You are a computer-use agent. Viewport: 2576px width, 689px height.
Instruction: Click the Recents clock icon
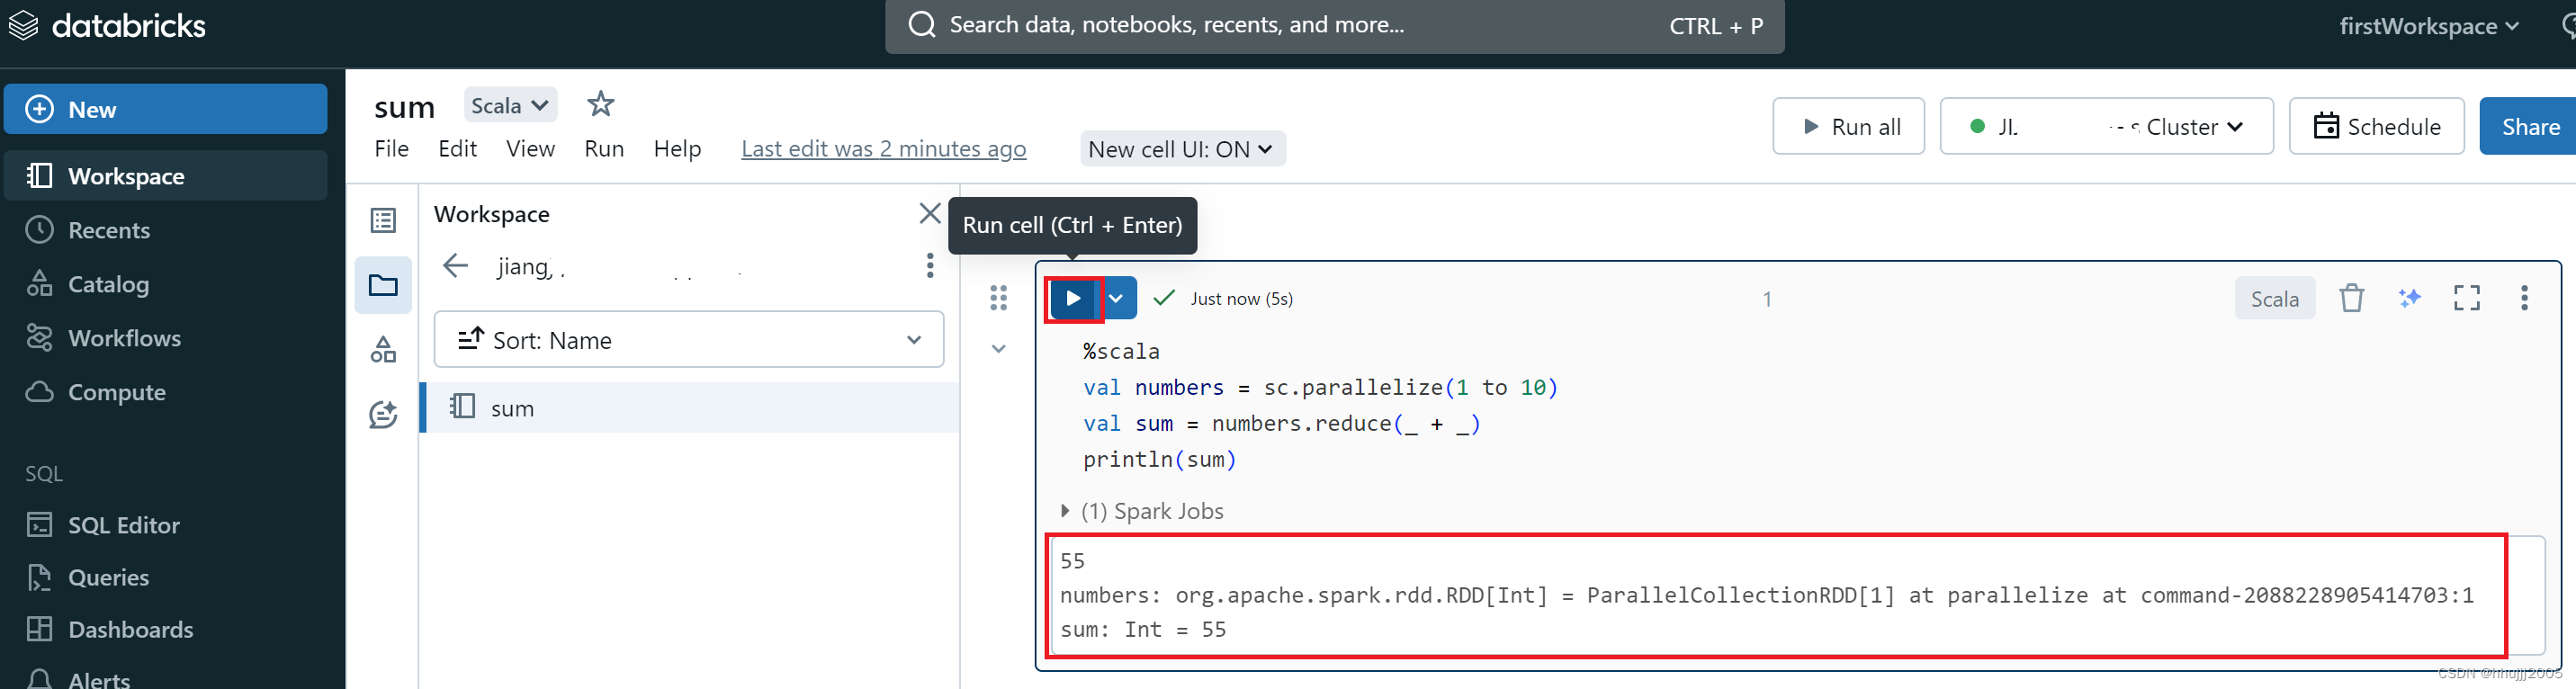coord(39,230)
